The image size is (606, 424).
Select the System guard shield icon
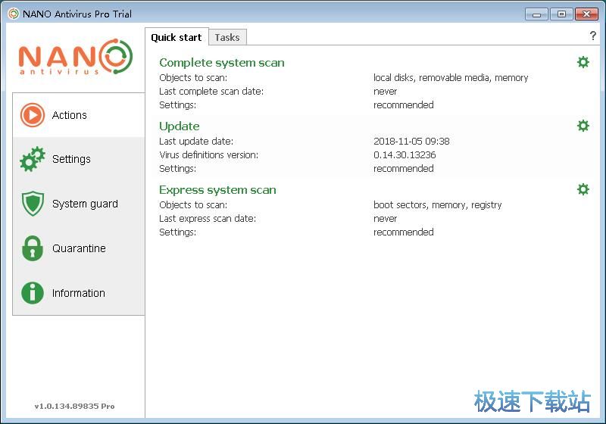click(33, 204)
